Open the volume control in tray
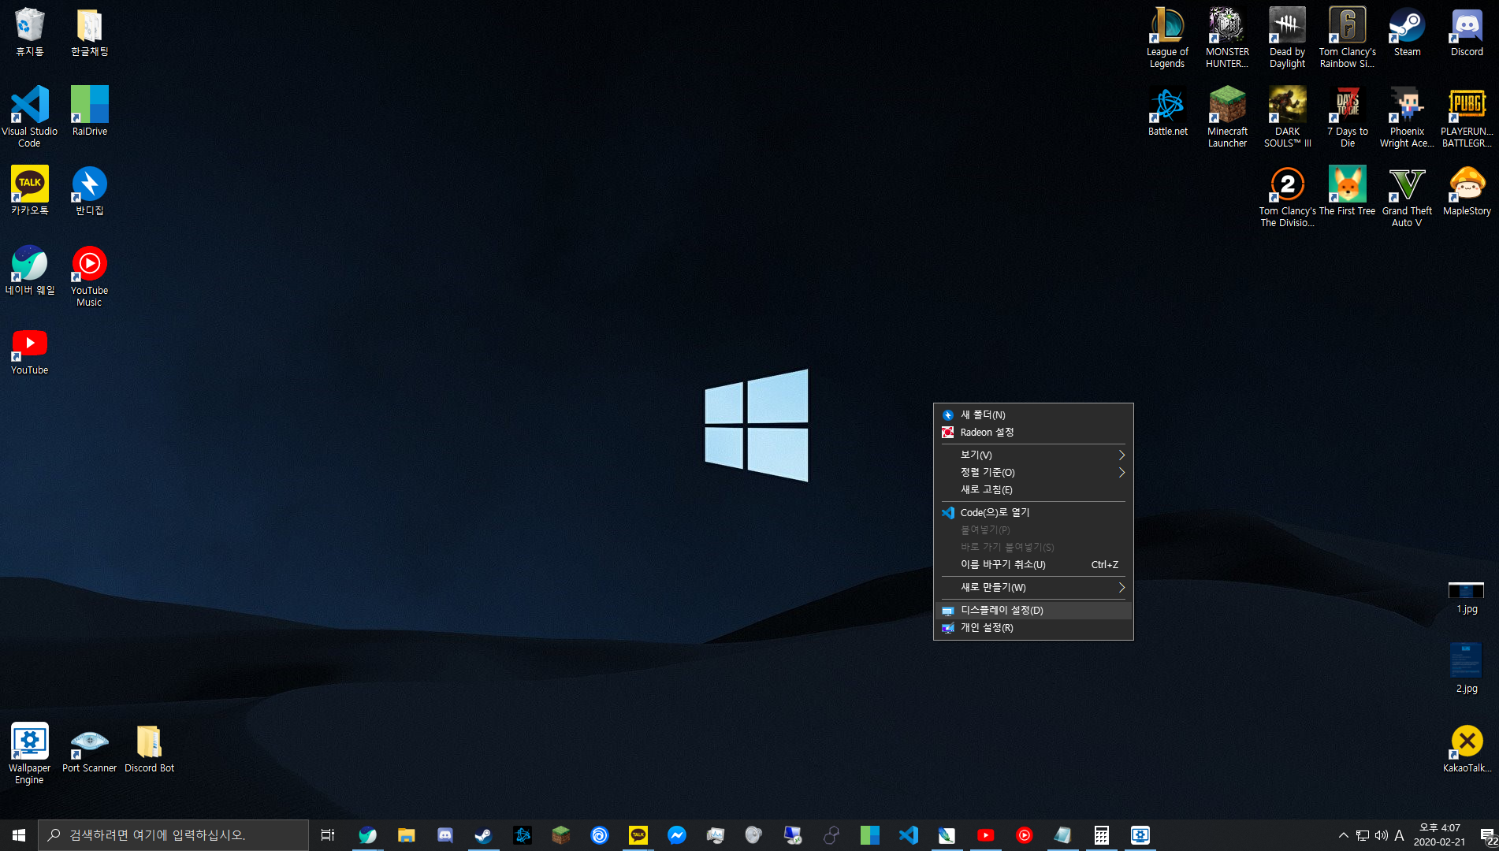Viewport: 1499px width, 851px height. tap(1381, 835)
